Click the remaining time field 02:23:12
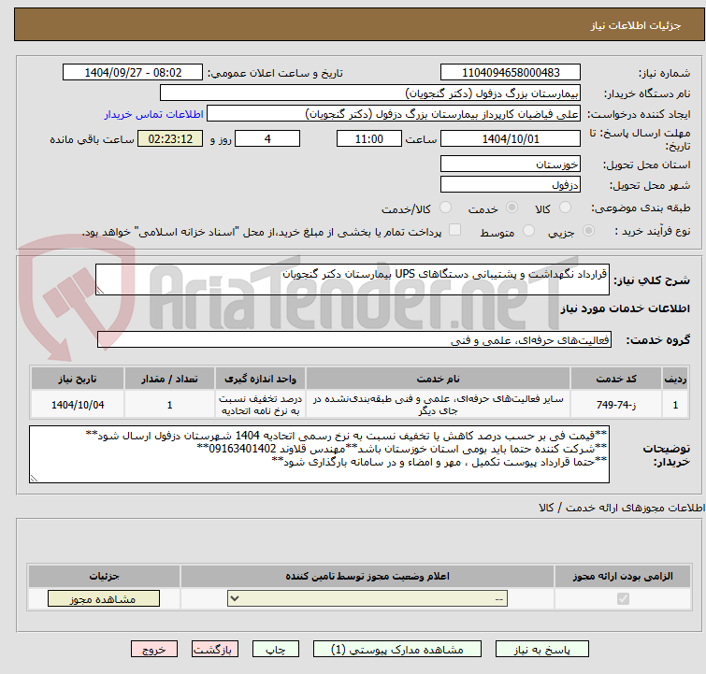 (170, 138)
